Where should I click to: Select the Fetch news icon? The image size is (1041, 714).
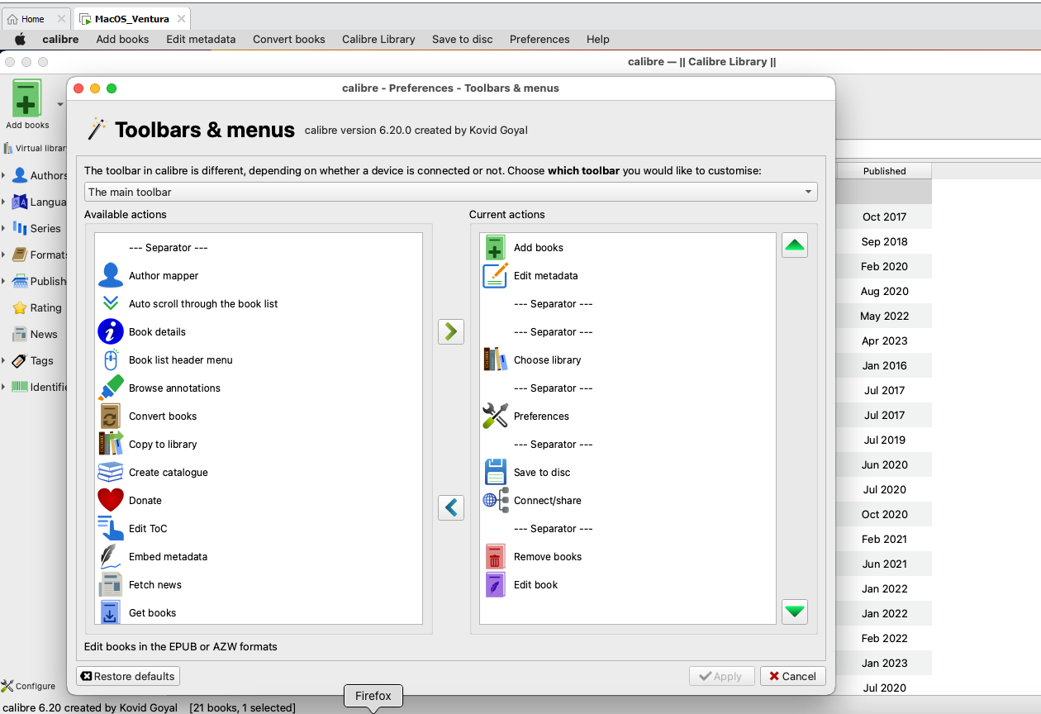[111, 584]
